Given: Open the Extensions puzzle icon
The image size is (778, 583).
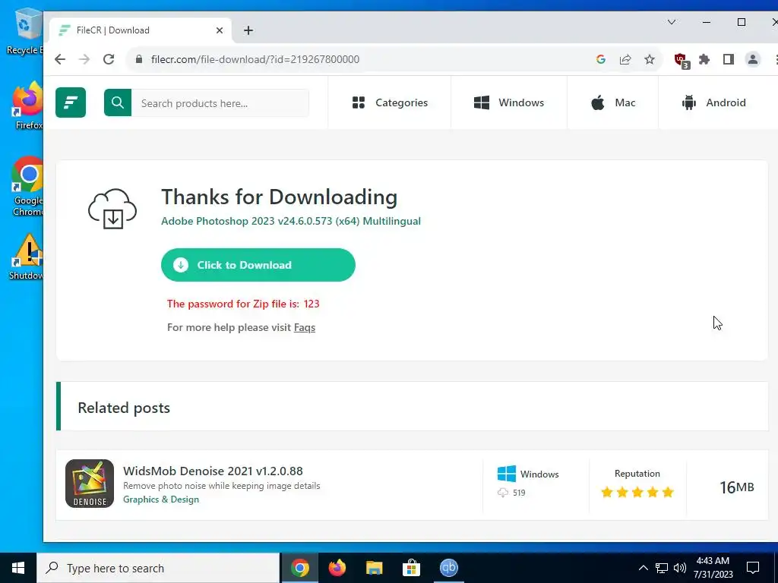Looking at the screenshot, I should click(704, 59).
